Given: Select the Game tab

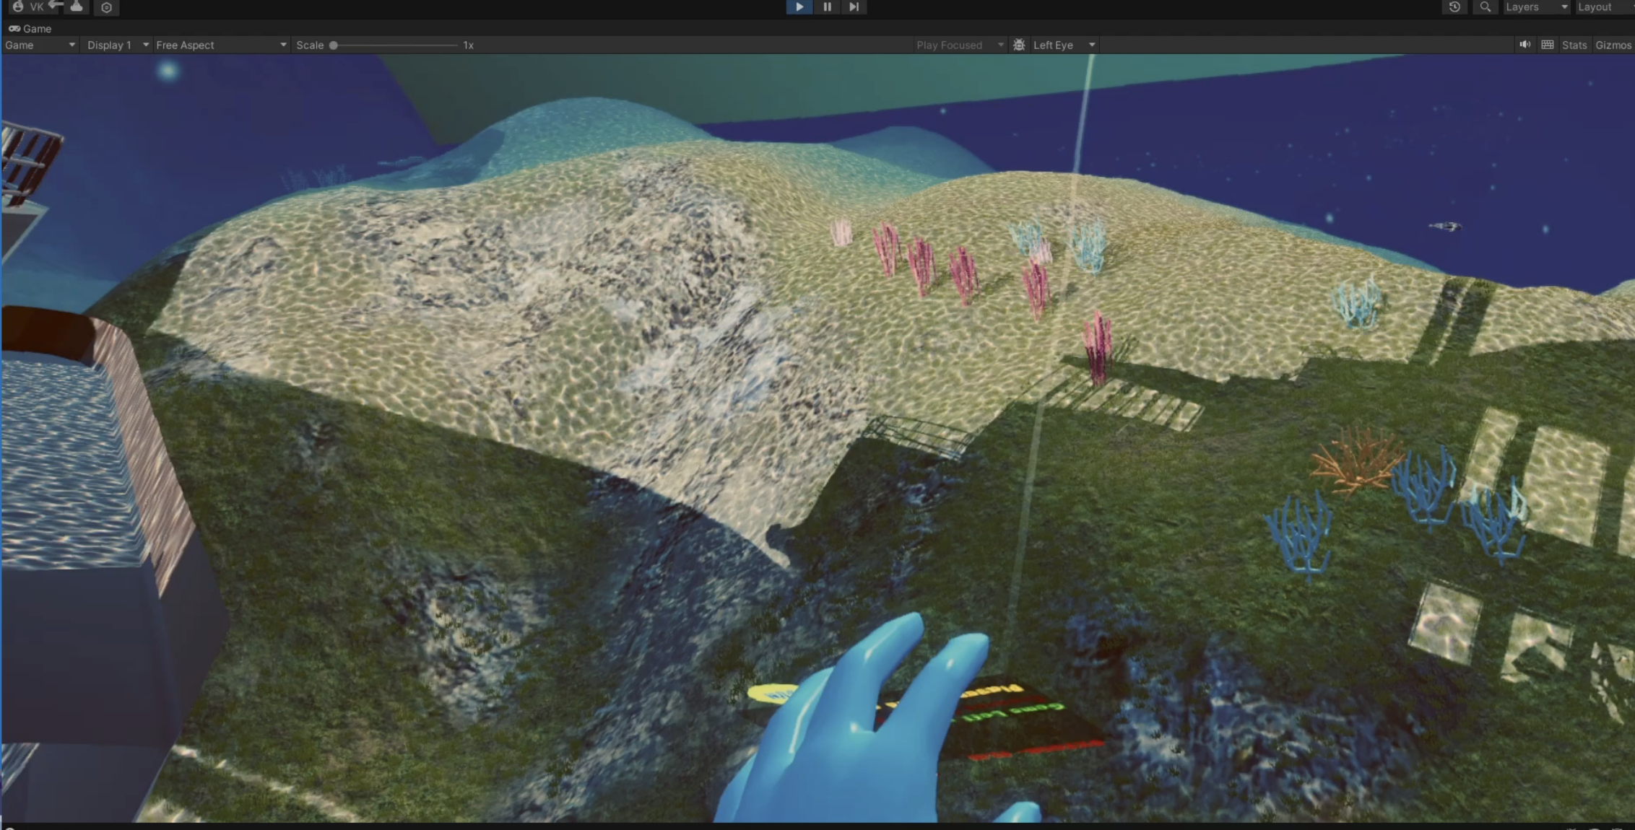Looking at the screenshot, I should click(30, 29).
